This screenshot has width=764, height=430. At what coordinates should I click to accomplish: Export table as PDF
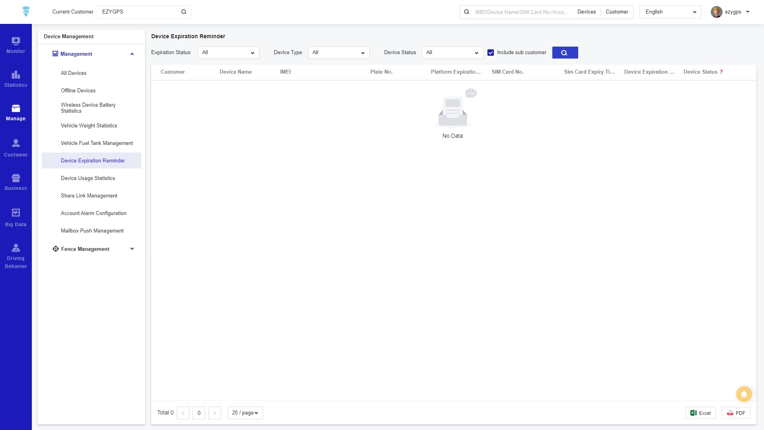click(736, 413)
